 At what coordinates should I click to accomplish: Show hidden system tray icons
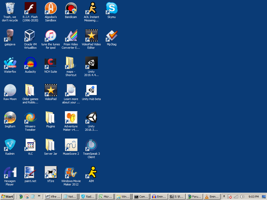pyautogui.click(x=224, y=196)
